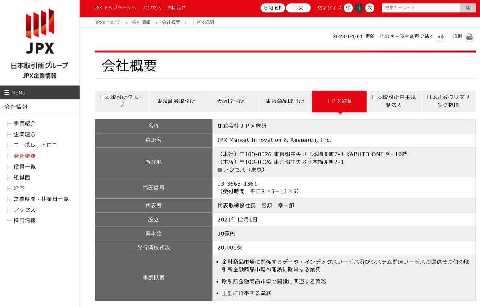Image resolution: width=480 pixels, height=307 pixels.
Task: Click the search magnifier button
Action: [x=467, y=8]
